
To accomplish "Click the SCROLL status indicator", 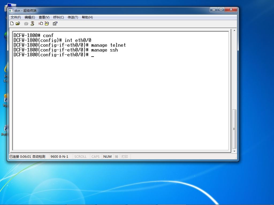I will (80, 156).
